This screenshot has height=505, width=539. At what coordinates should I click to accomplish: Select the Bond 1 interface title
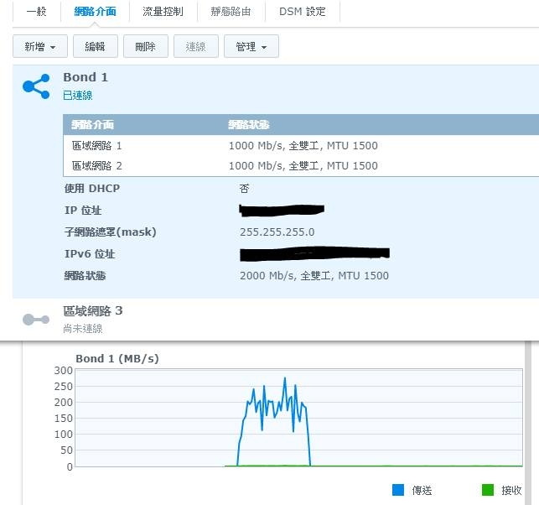pyautogui.click(x=86, y=77)
